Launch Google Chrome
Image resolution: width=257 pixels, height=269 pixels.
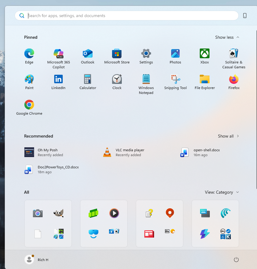(29, 108)
